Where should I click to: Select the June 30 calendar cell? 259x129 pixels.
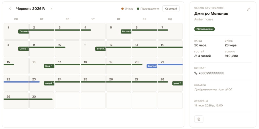click(x=42, y=100)
